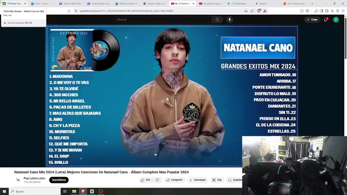Viewport: 347px width, 195px height.
Task: Click the bookmark icon beside address bar
Action: click(69, 11)
